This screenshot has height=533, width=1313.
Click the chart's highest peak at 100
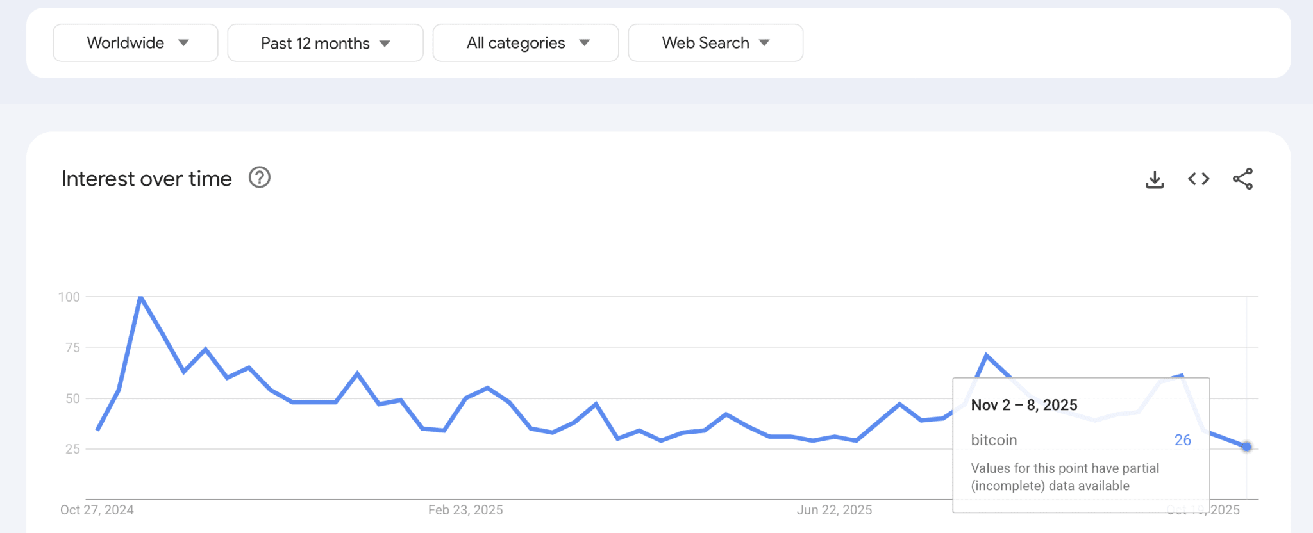point(140,297)
